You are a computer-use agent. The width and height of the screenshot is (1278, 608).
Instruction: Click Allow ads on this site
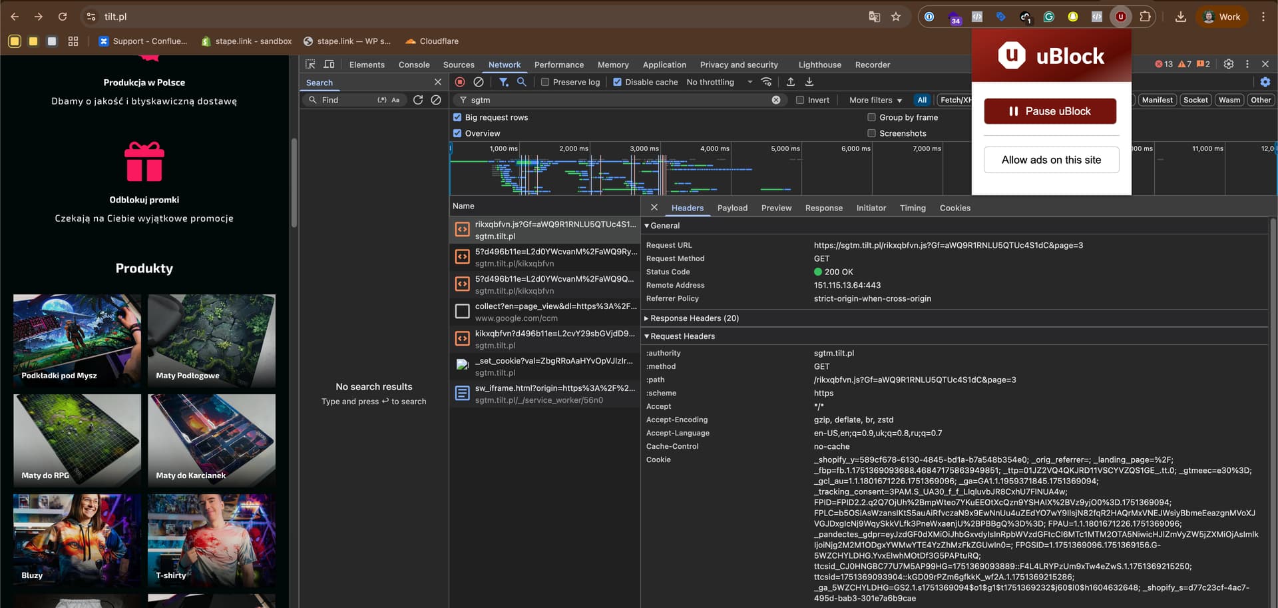[1051, 160]
